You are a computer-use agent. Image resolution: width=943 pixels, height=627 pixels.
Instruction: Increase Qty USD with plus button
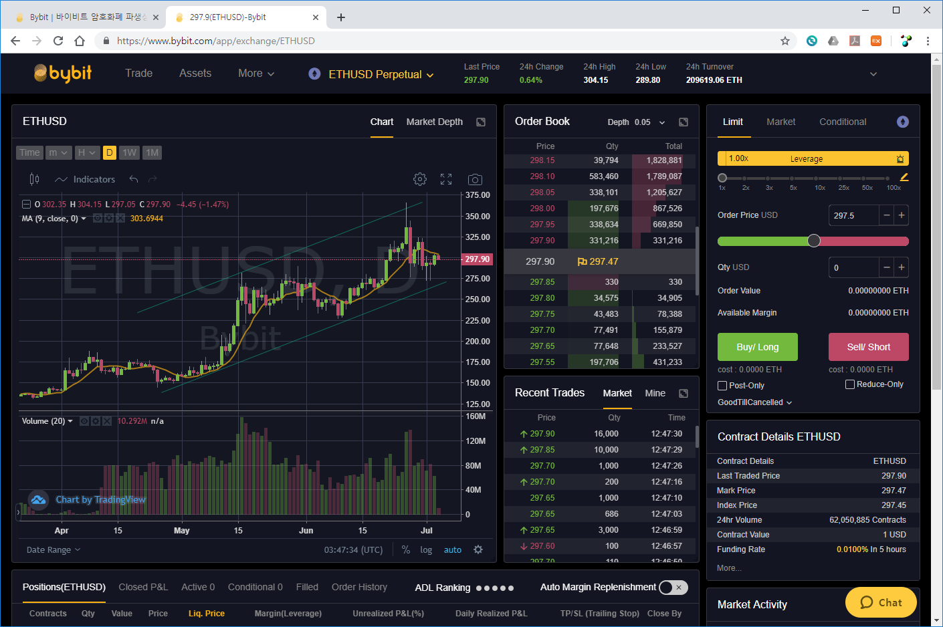(902, 267)
